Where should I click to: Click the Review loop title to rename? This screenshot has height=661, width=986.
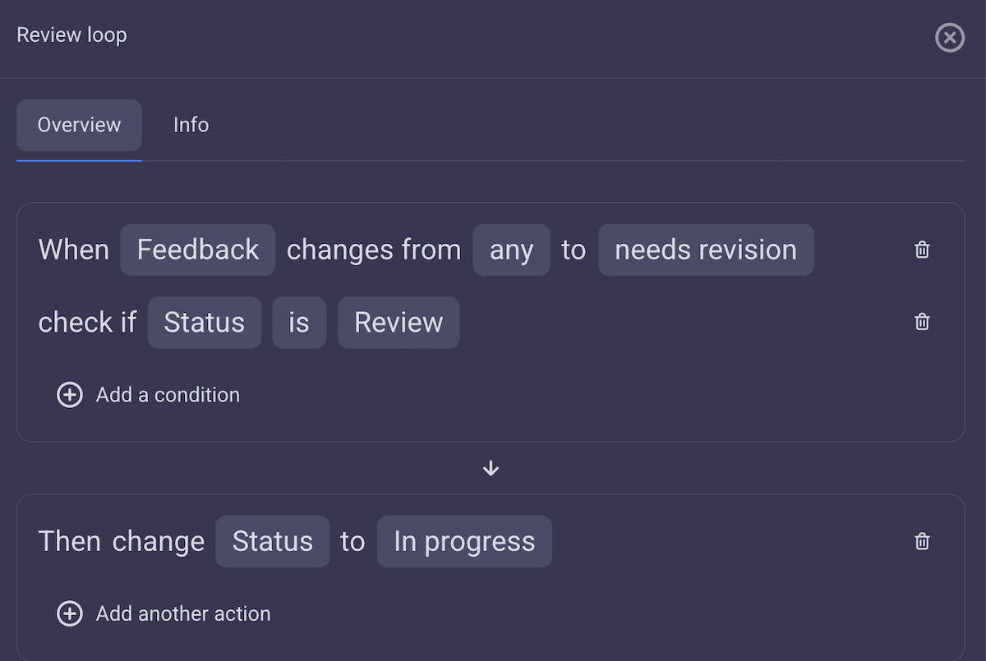pyautogui.click(x=71, y=34)
